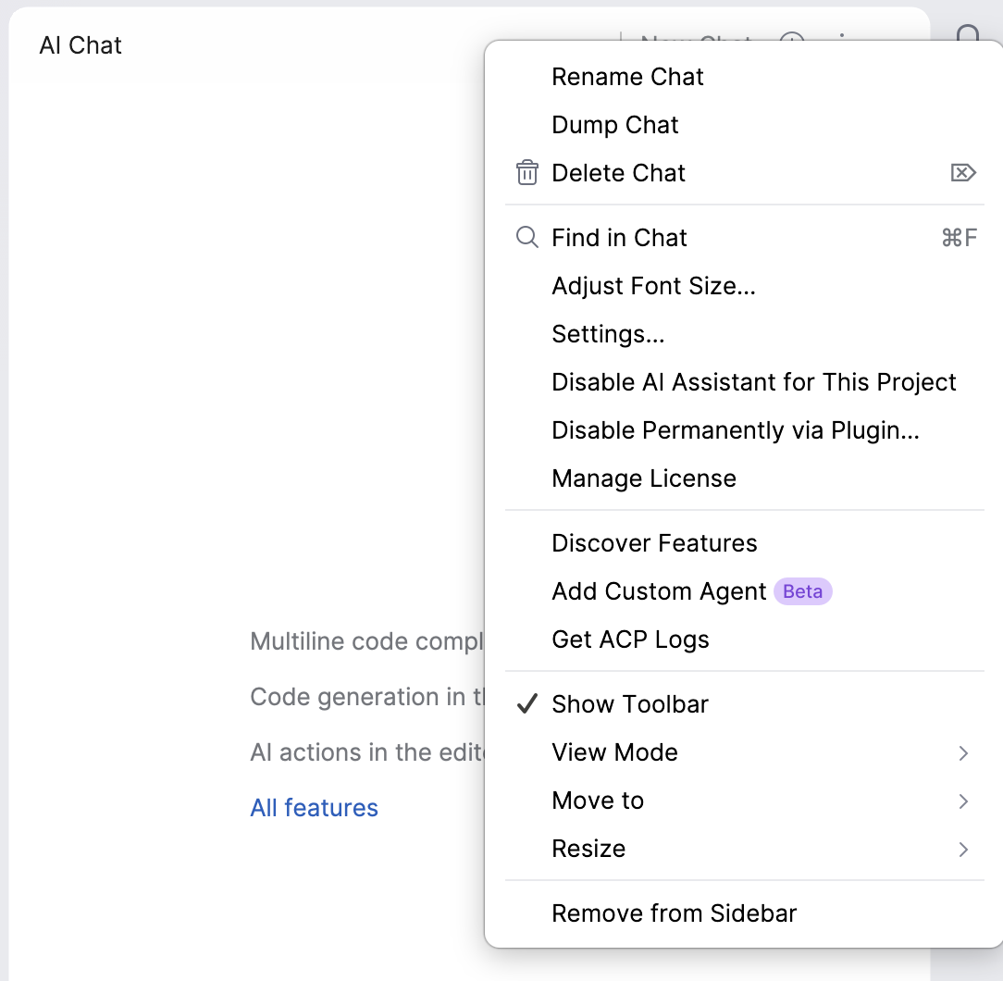Choose Get ACP Logs

(745, 640)
